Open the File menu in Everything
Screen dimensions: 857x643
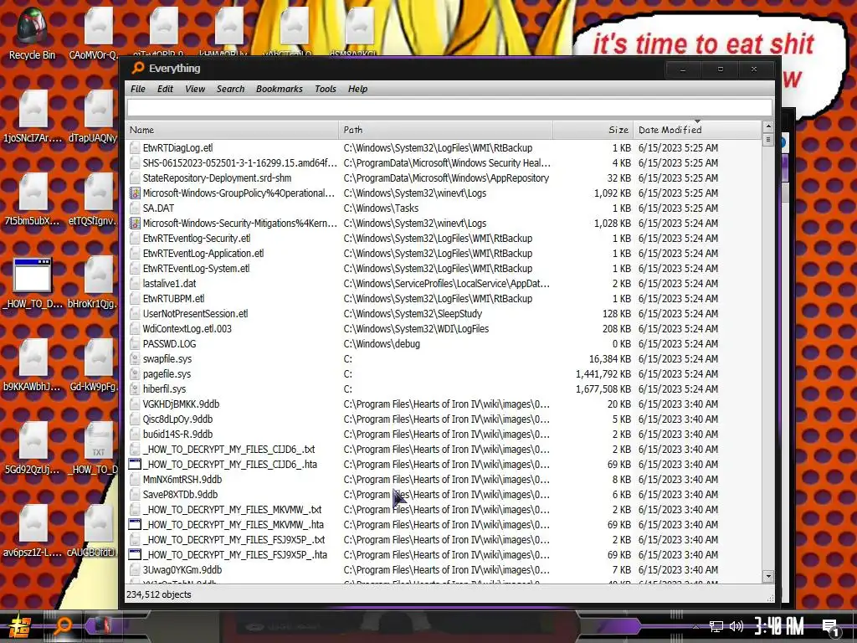(x=138, y=89)
